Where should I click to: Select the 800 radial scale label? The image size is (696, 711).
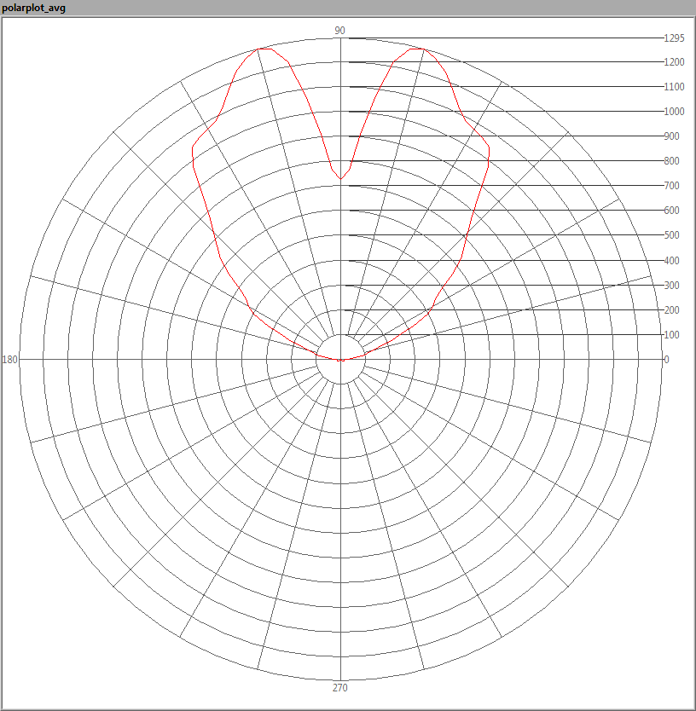(x=672, y=161)
